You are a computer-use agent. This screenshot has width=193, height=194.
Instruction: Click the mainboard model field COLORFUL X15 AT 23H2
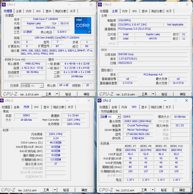(x=140, y=25)
